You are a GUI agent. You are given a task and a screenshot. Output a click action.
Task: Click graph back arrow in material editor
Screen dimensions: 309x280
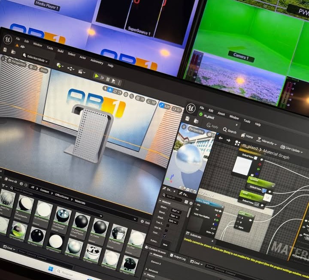(221, 138)
